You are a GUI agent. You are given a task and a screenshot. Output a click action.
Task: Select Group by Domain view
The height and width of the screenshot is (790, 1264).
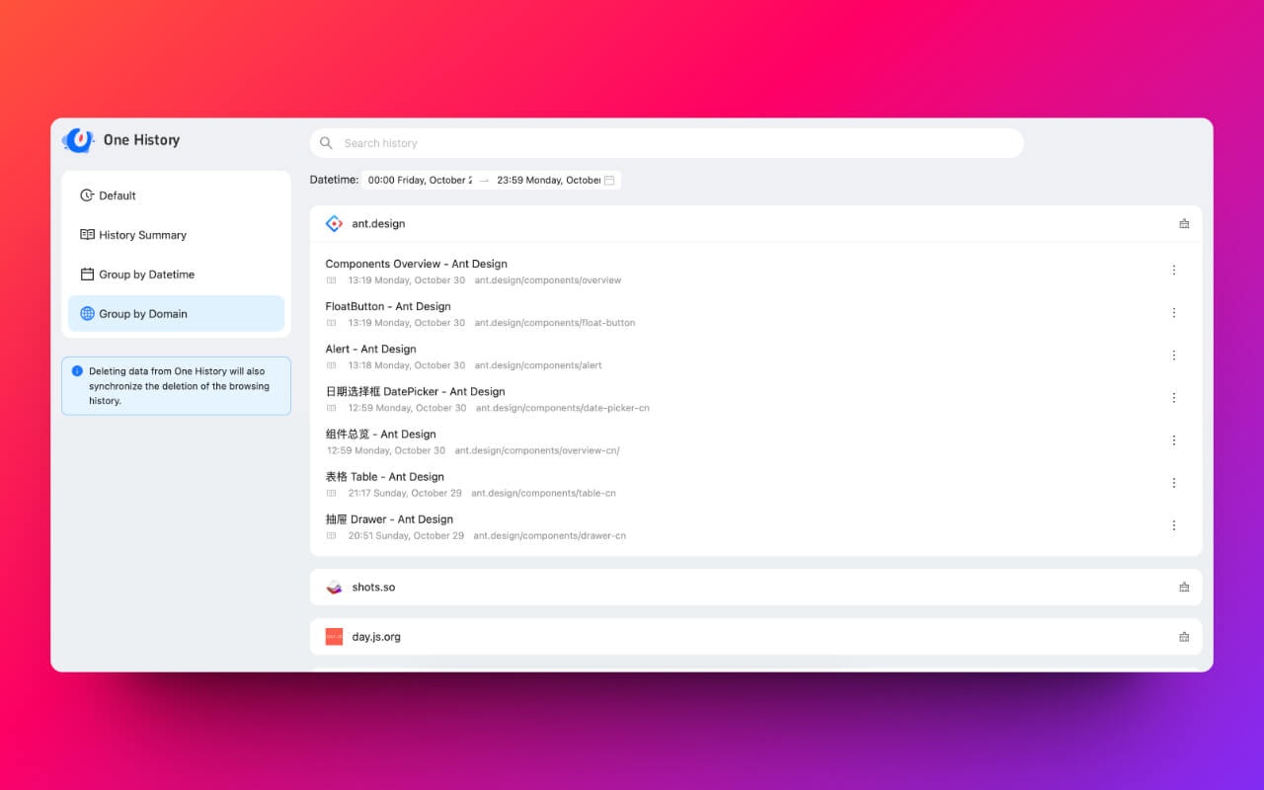176,314
